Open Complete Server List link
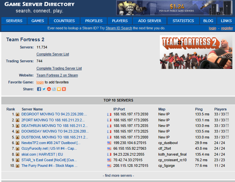The image size is (235, 182). click(53, 54)
